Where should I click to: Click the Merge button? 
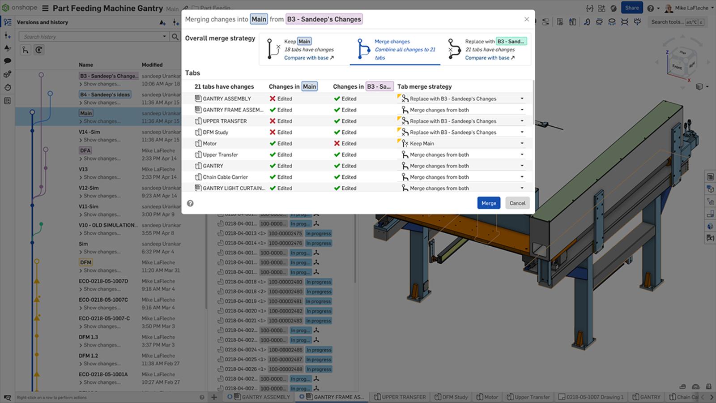(x=488, y=203)
